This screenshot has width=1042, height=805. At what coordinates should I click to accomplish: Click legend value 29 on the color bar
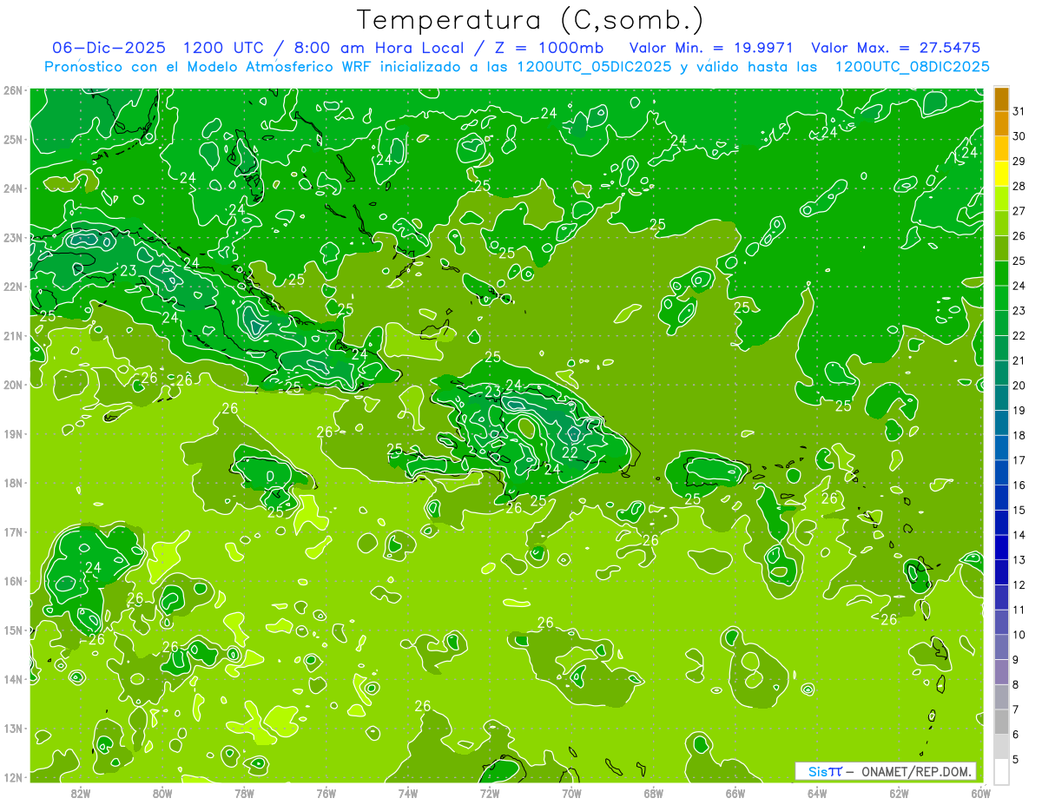(1019, 162)
